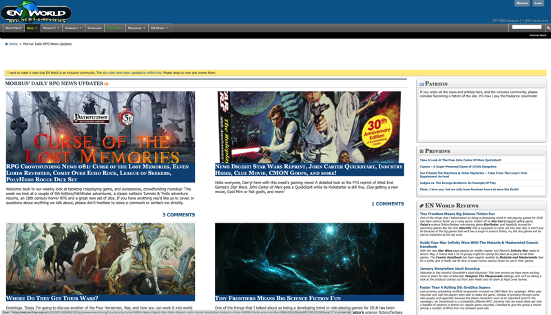Open News Digest: Star Wars Reprint headline
Screen dimensions: 551x315
click(309, 170)
